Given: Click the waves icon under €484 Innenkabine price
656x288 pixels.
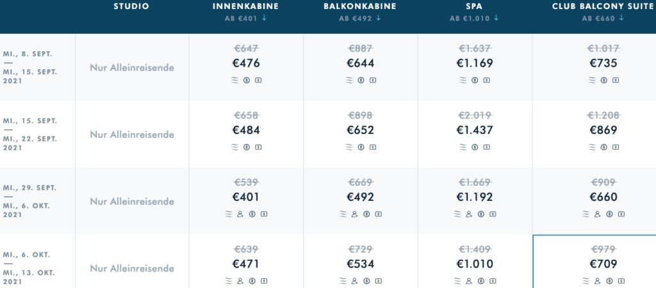Looking at the screenshot, I should click(234, 147).
